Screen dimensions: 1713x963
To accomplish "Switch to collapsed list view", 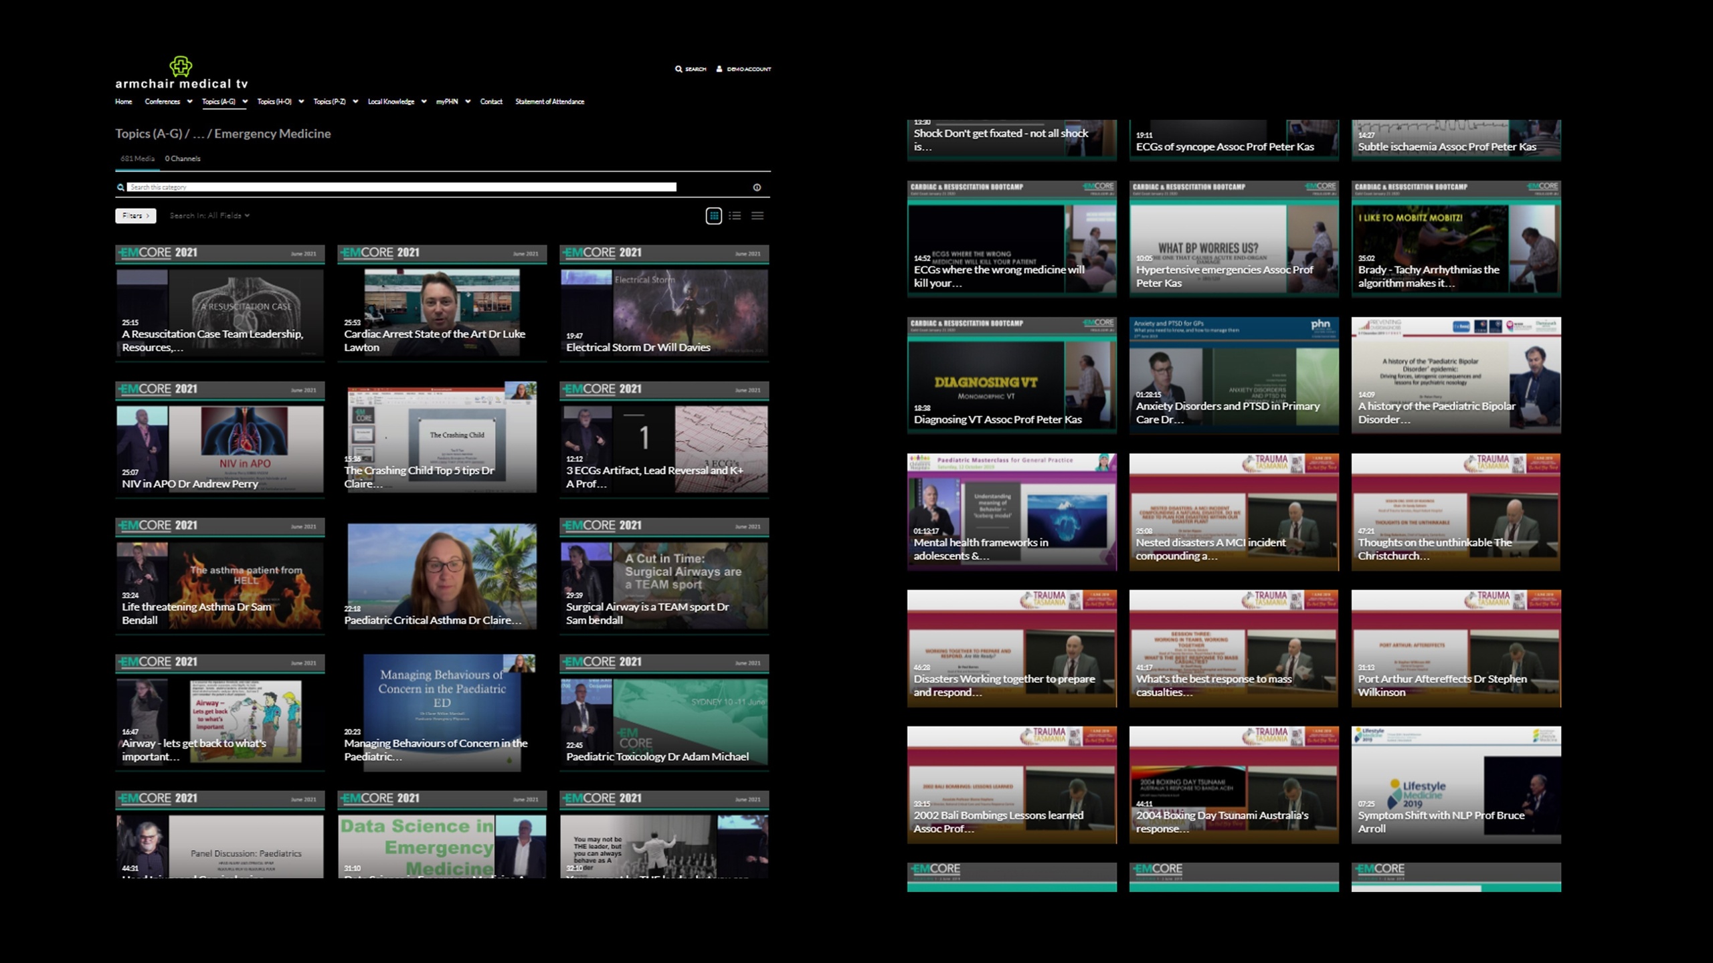I will click(757, 216).
